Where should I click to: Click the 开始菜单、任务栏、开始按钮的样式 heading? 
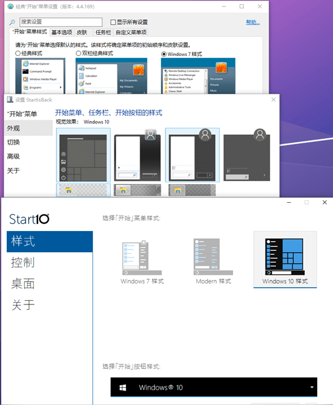tap(108, 113)
